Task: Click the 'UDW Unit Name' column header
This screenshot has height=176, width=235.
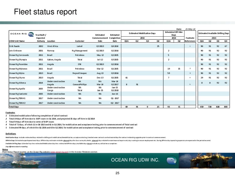Action: click(x=17, y=41)
